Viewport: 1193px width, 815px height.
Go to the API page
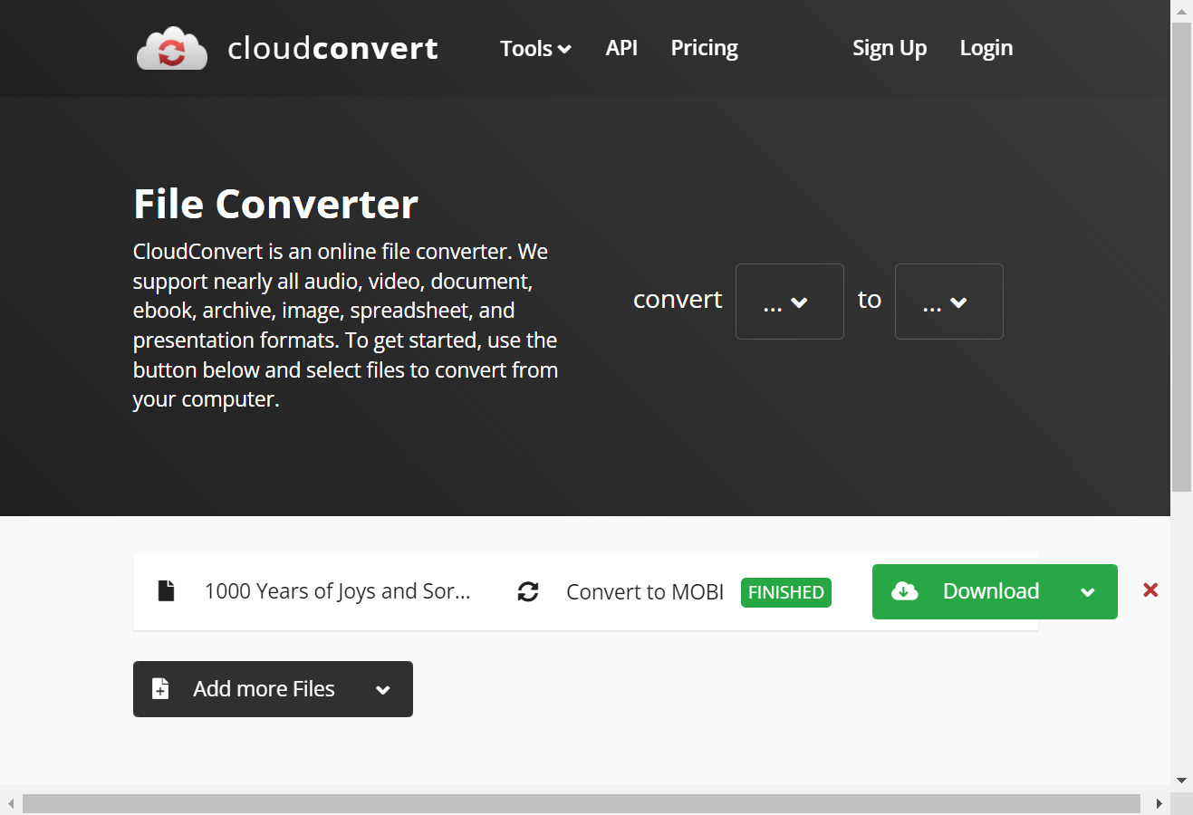coord(621,48)
